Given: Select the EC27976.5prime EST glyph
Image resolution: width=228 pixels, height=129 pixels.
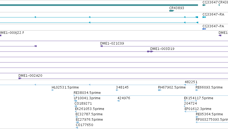Looking at the screenshot, I should 77,122.
